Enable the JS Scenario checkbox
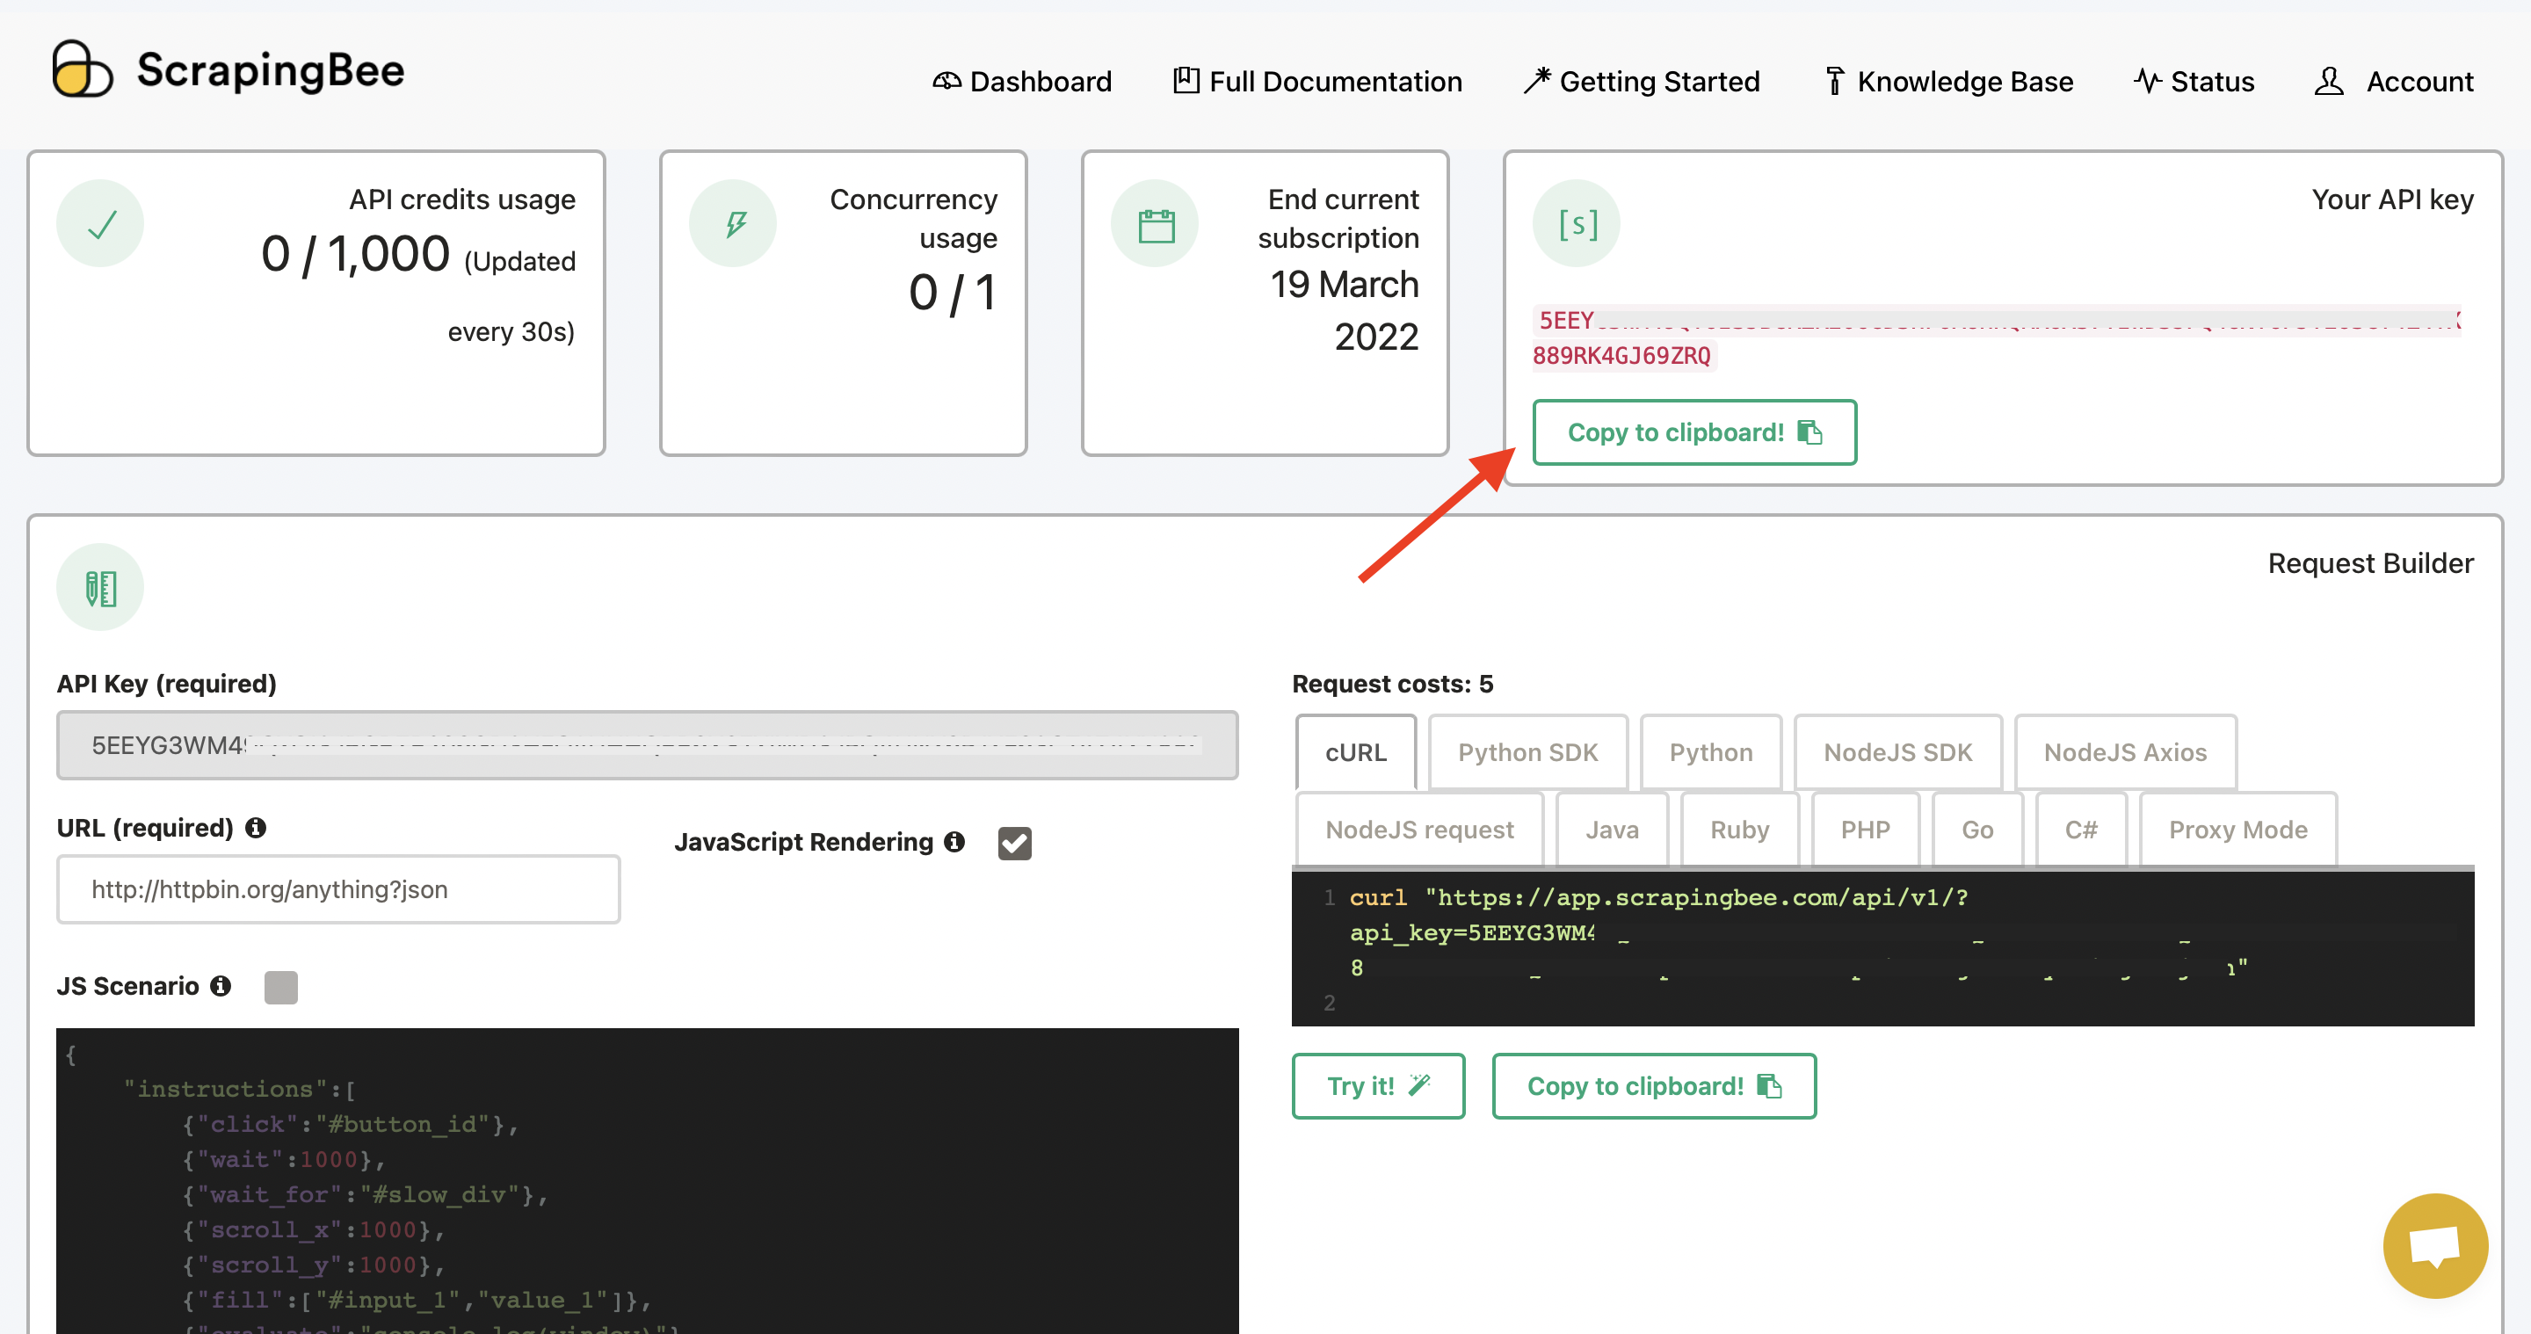 tap(281, 986)
